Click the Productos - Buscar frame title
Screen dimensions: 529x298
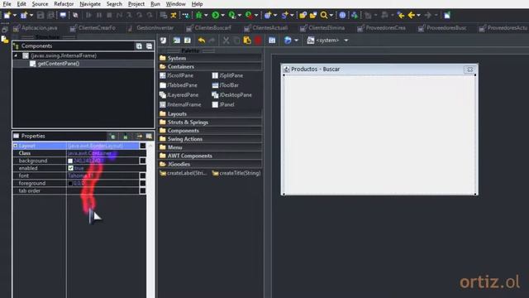click(x=315, y=69)
